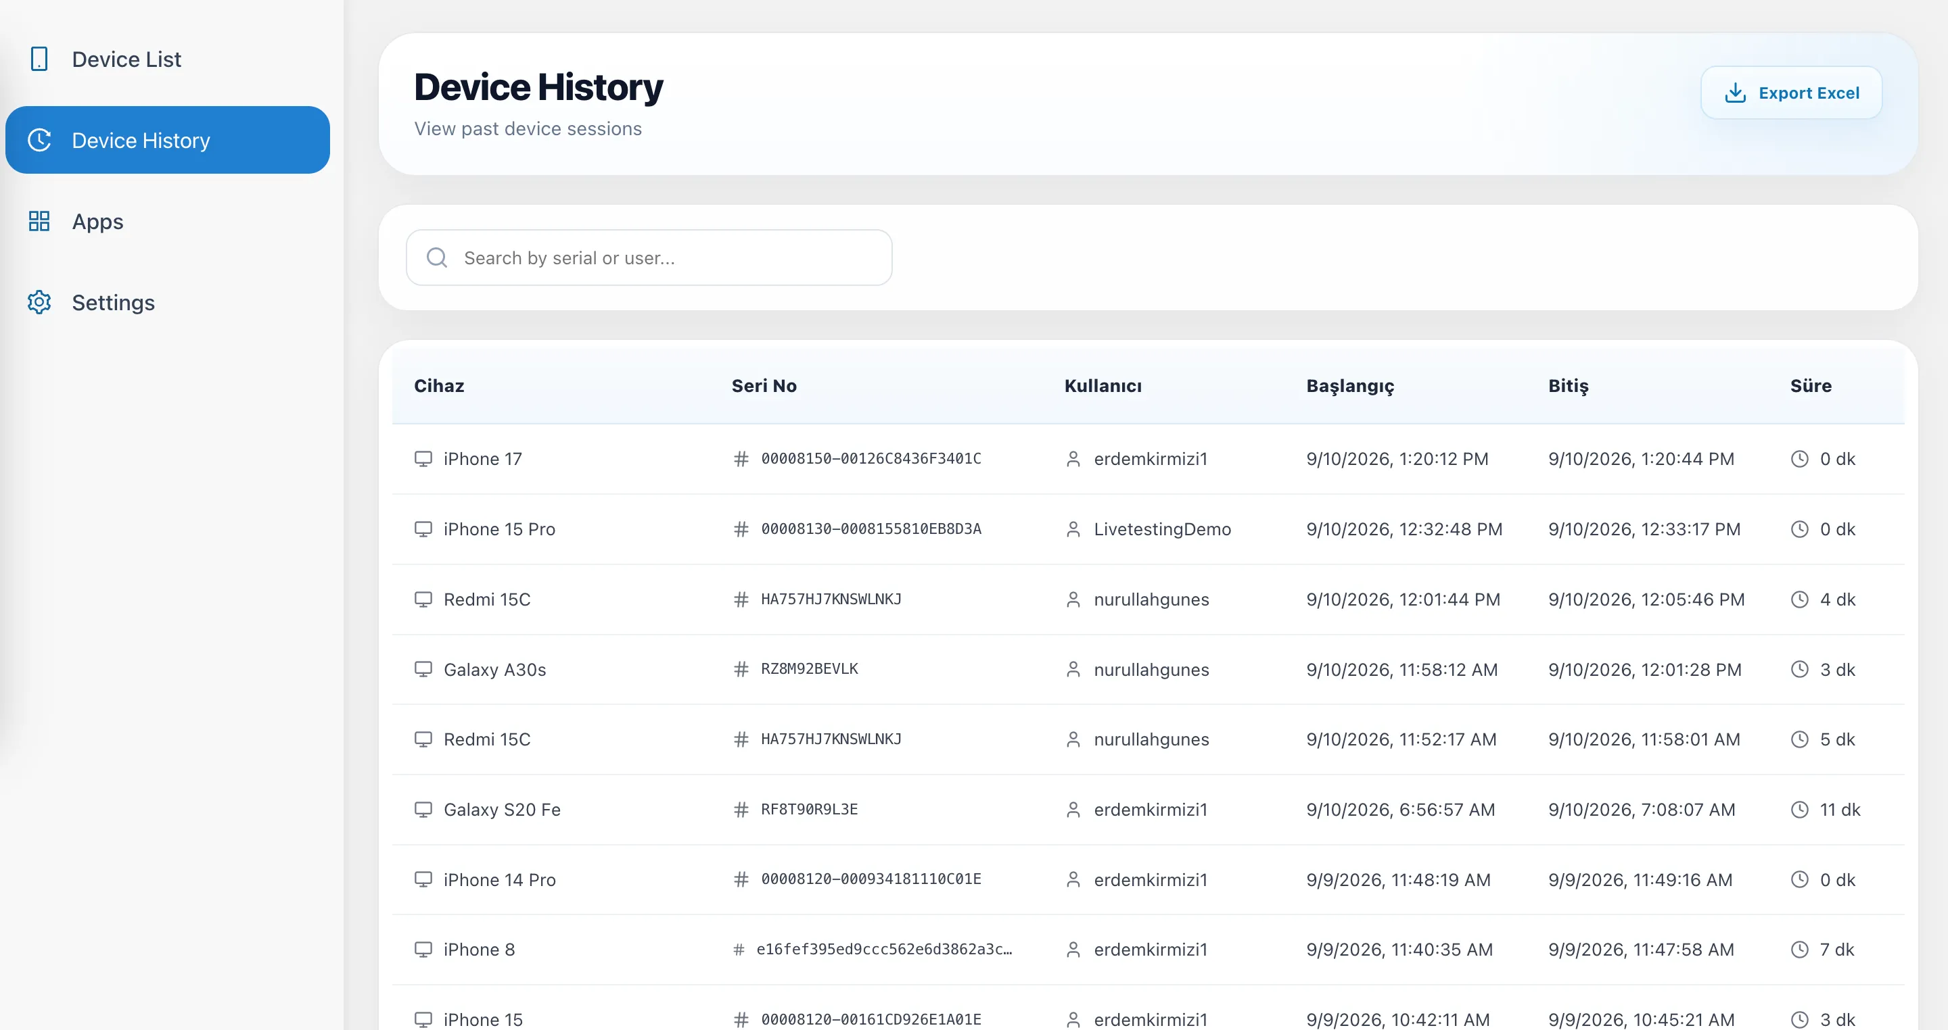Click the 5 dk duration value
1948x1030 pixels.
1837,739
